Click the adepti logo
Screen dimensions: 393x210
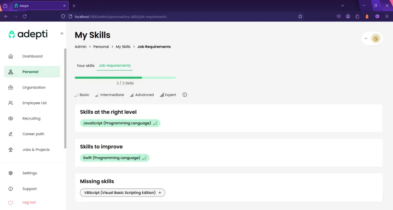28,34
